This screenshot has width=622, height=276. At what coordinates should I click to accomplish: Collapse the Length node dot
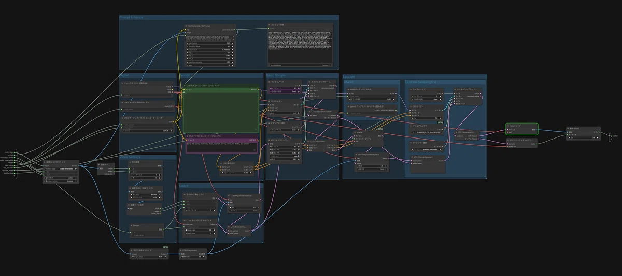tap(132, 226)
